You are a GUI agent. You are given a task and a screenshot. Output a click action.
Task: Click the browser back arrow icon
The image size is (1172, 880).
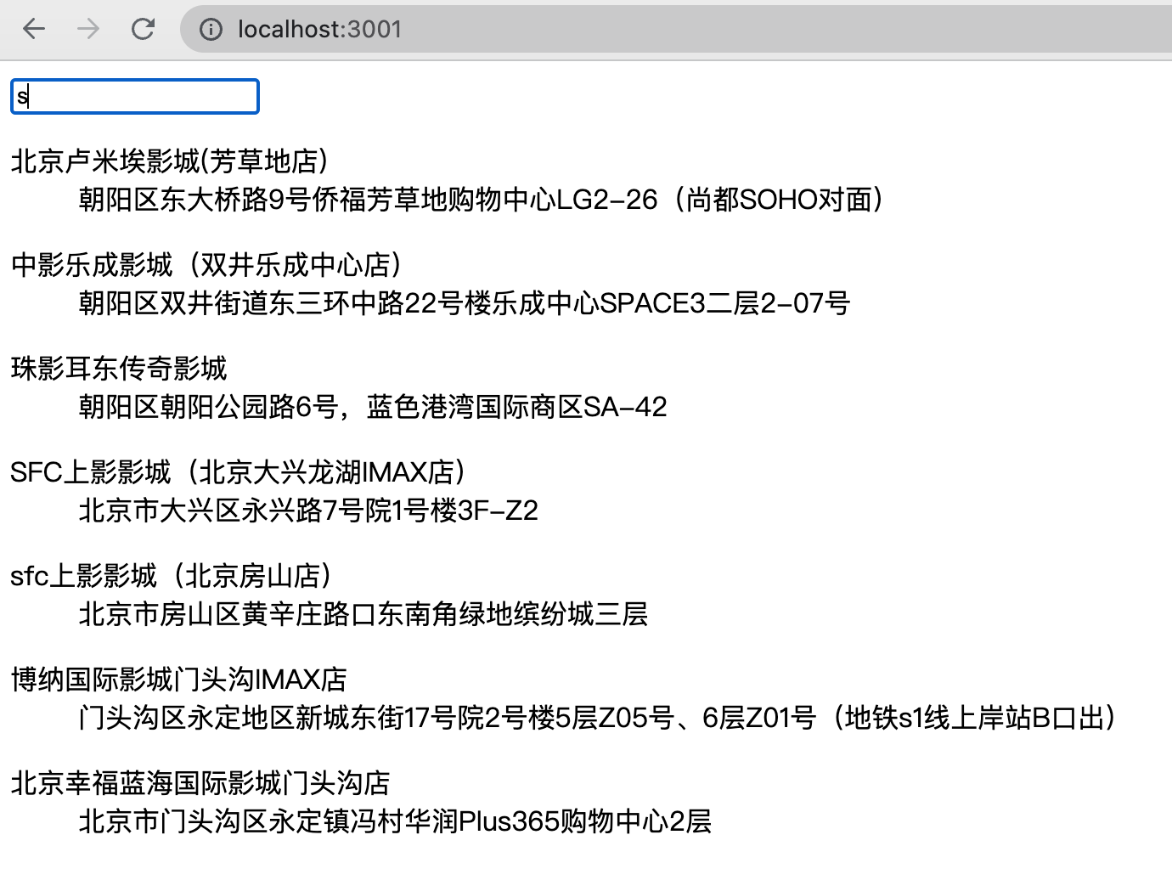[x=33, y=28]
